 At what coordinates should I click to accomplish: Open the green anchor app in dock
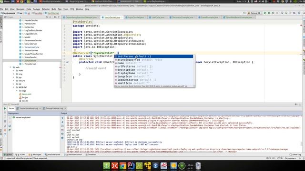(106, 166)
